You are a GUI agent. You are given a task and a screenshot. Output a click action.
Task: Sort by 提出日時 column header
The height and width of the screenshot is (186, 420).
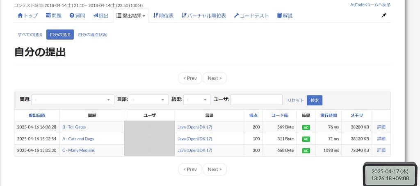(37, 116)
